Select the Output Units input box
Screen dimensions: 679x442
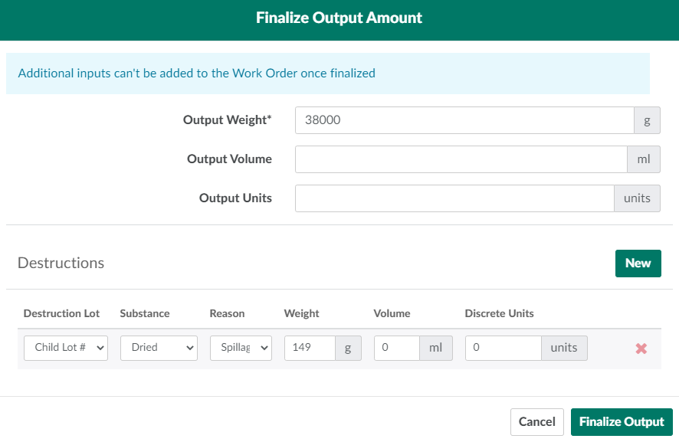coord(454,198)
